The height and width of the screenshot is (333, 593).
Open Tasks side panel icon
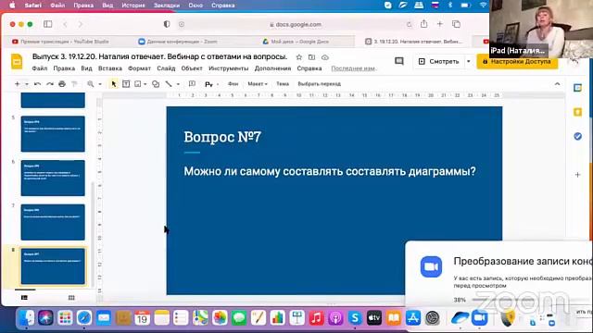577,136
